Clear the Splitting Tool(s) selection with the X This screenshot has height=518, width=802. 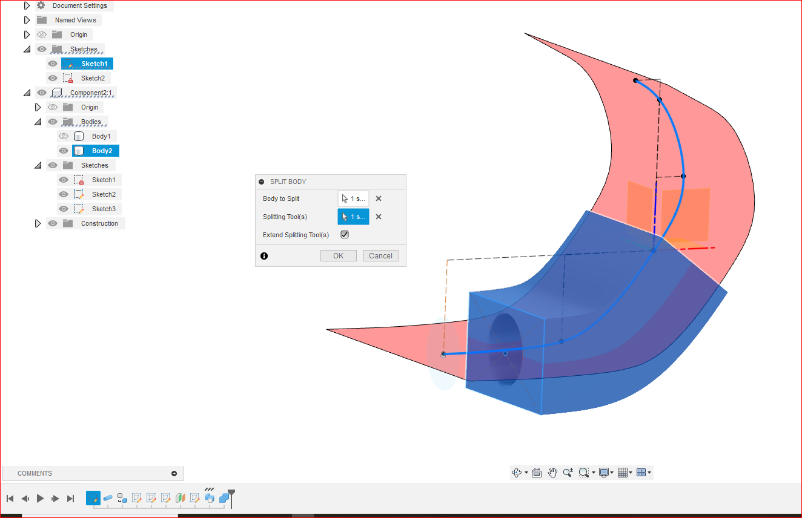(378, 216)
